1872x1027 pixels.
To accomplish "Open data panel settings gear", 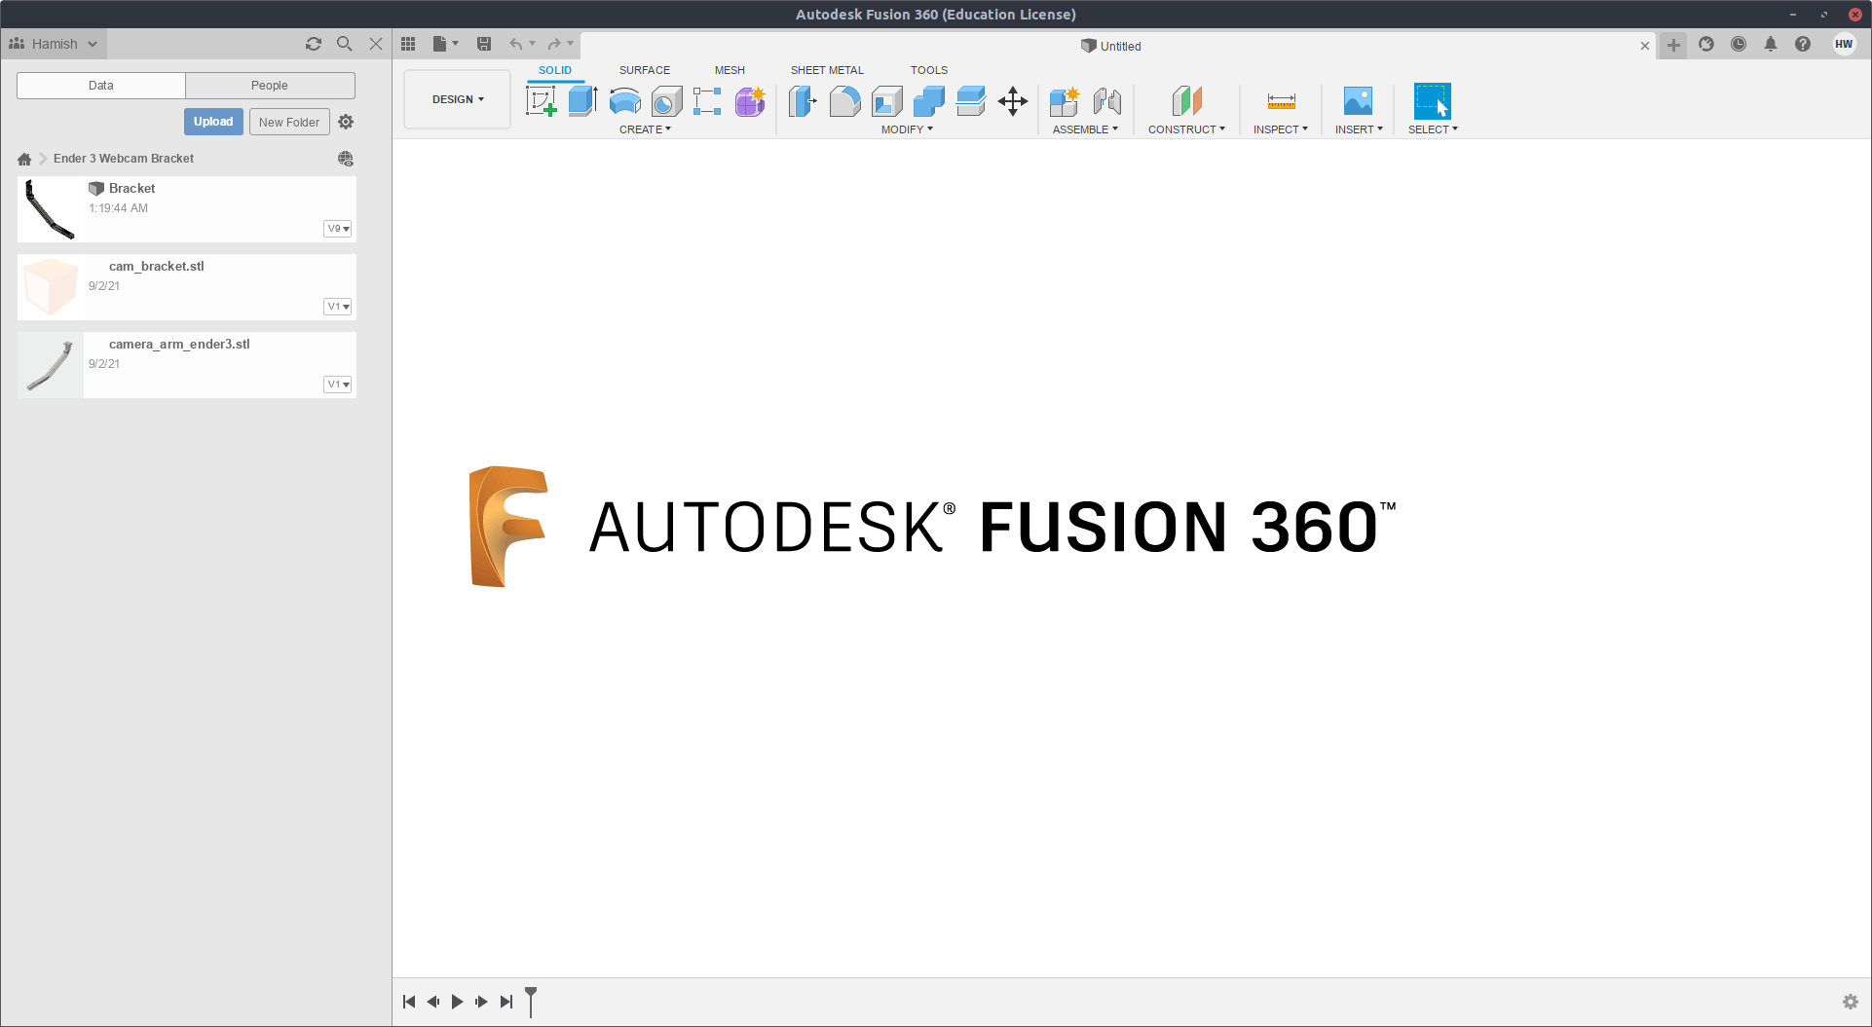I will point(346,122).
